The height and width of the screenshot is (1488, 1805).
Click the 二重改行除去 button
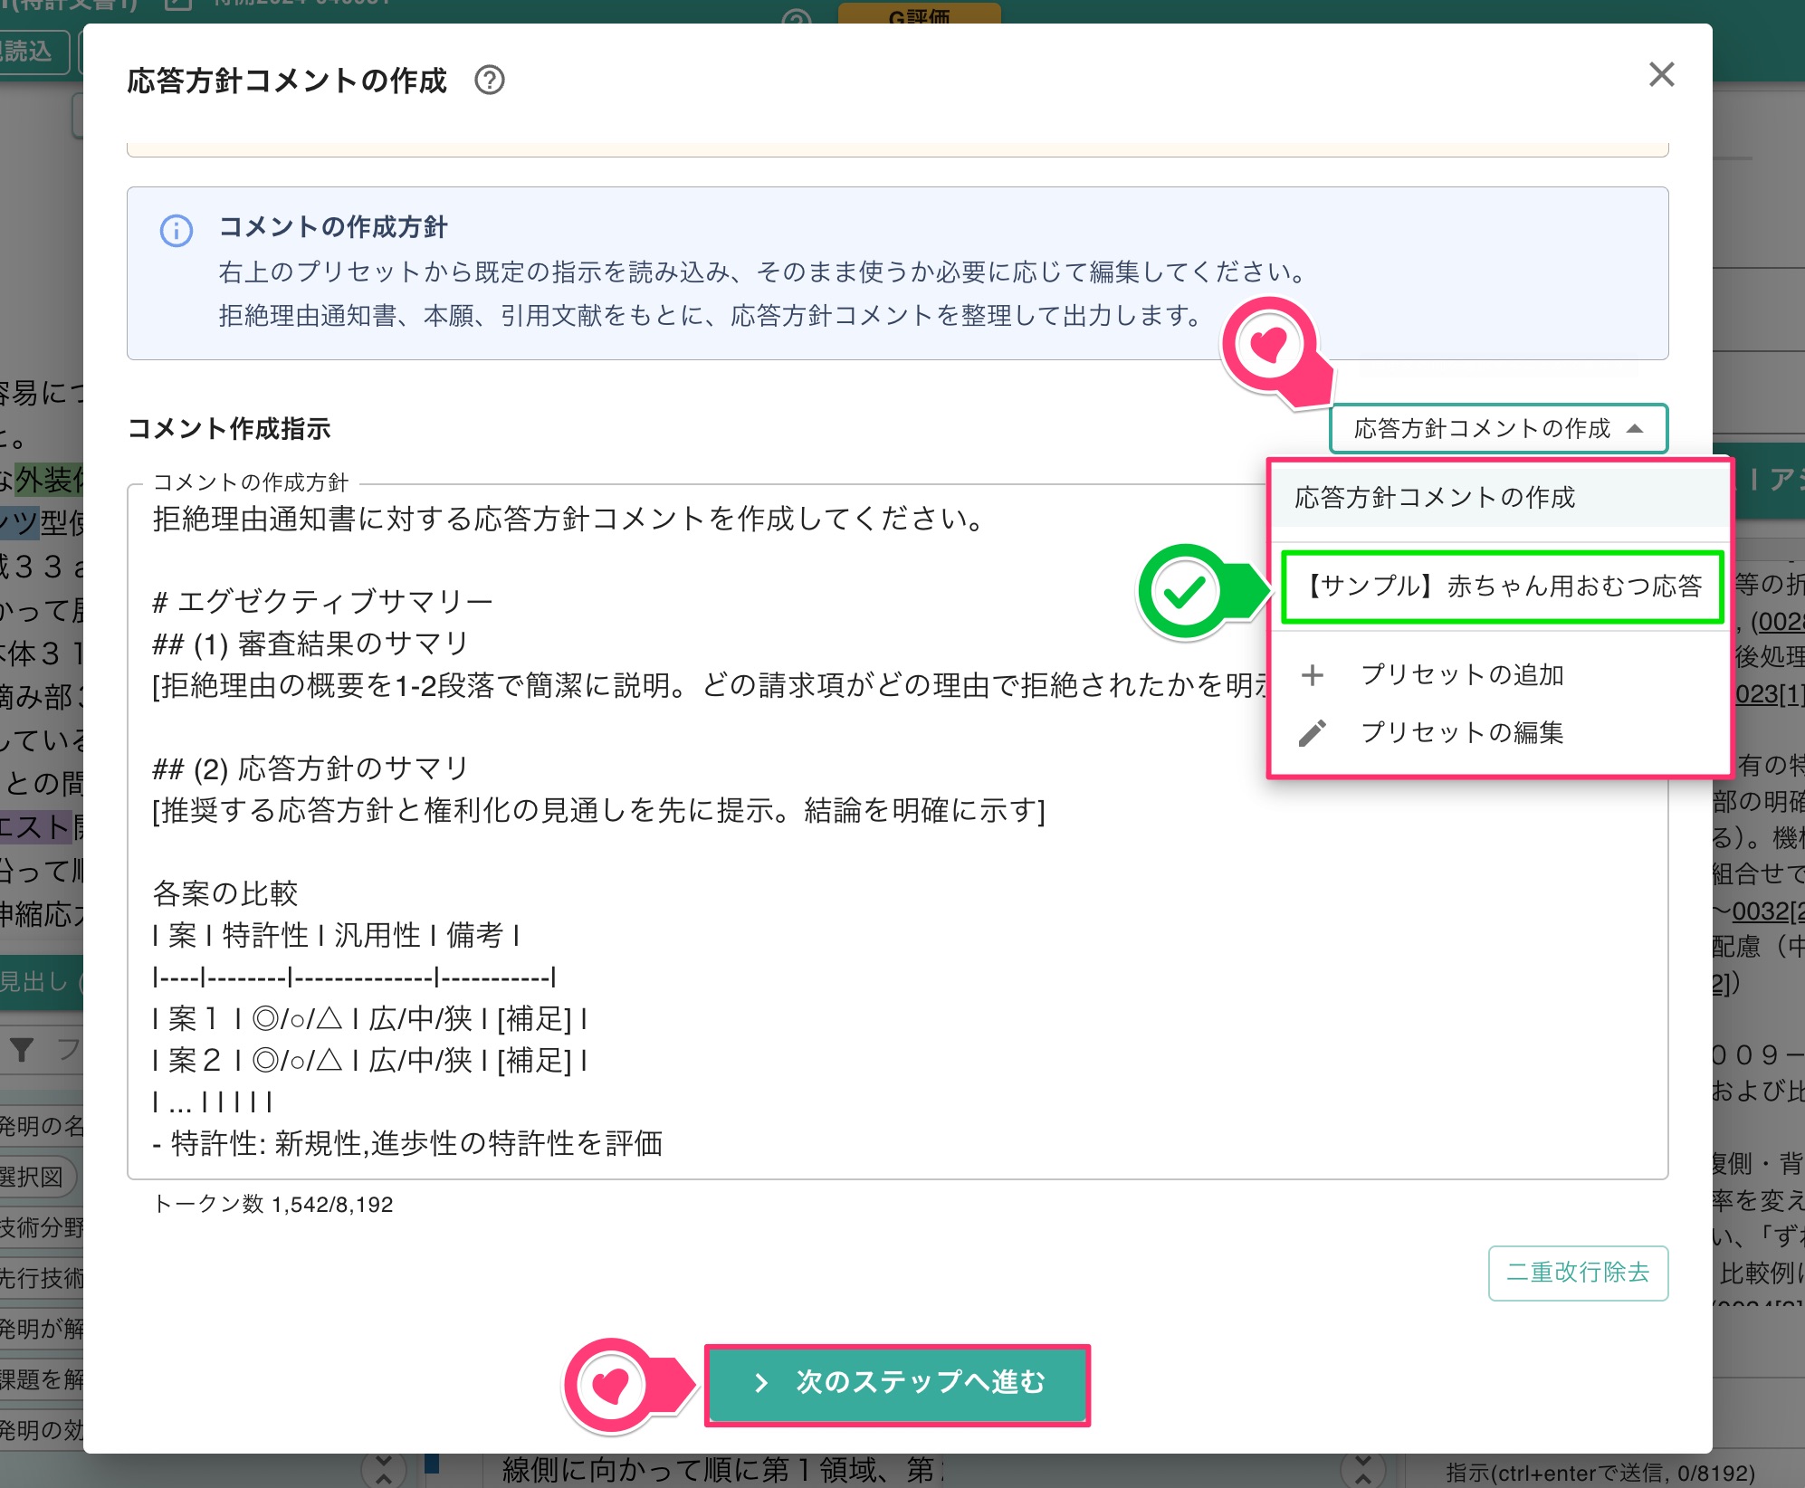pos(1578,1273)
